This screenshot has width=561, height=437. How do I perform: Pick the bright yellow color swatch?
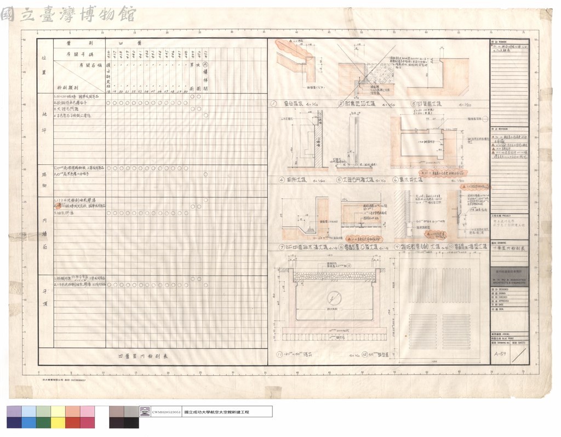tap(58, 423)
